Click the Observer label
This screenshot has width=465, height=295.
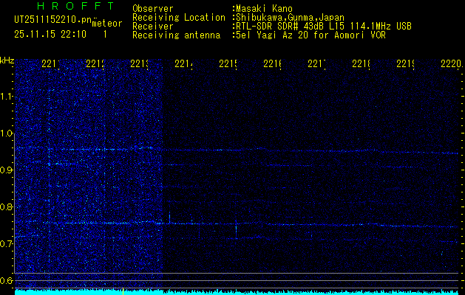(153, 9)
